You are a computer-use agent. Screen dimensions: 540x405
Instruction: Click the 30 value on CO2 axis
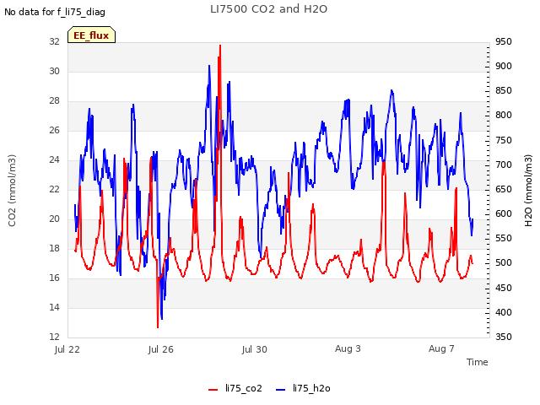pos(54,71)
